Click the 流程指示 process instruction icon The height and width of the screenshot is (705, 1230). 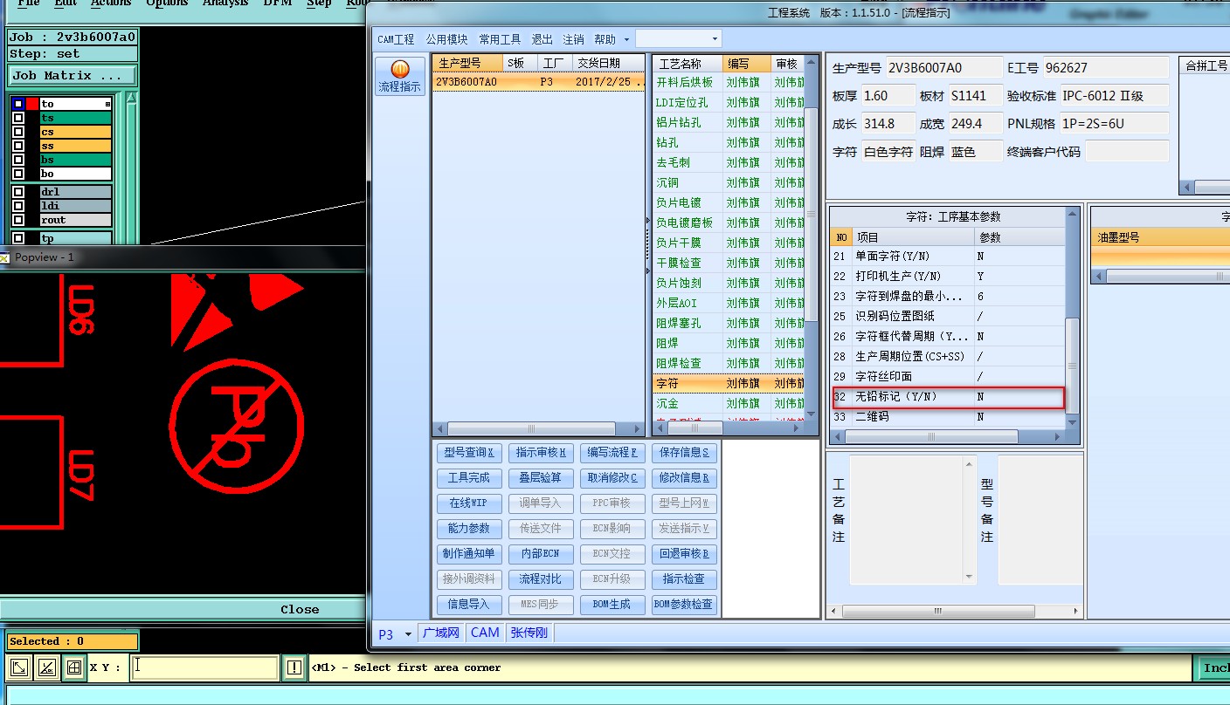click(x=400, y=75)
